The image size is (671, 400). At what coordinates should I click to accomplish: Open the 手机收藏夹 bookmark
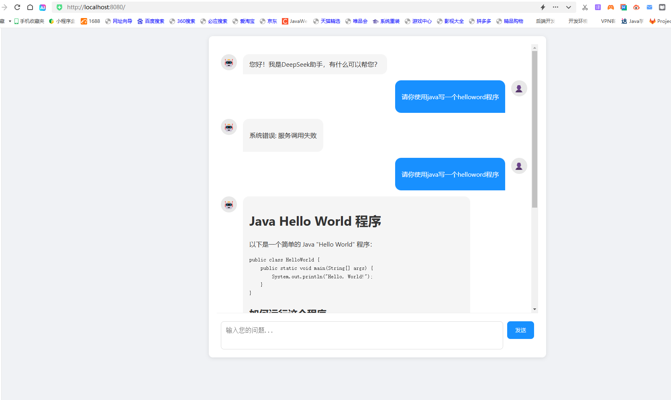click(x=29, y=21)
